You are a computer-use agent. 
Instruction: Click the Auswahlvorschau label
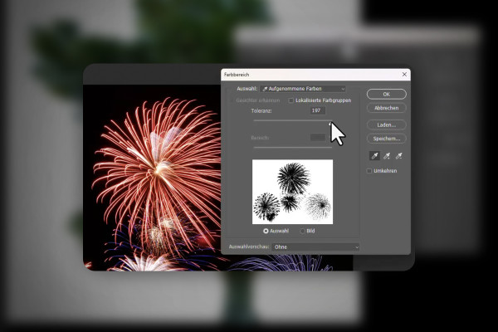(x=249, y=247)
